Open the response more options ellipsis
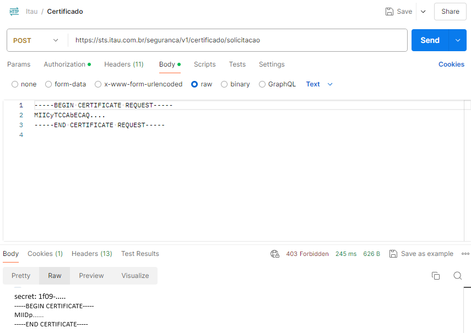The height and width of the screenshot is (333, 471). pos(465,254)
